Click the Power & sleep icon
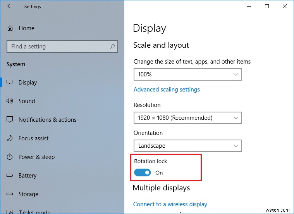The width and height of the screenshot is (294, 214). coord(10,157)
